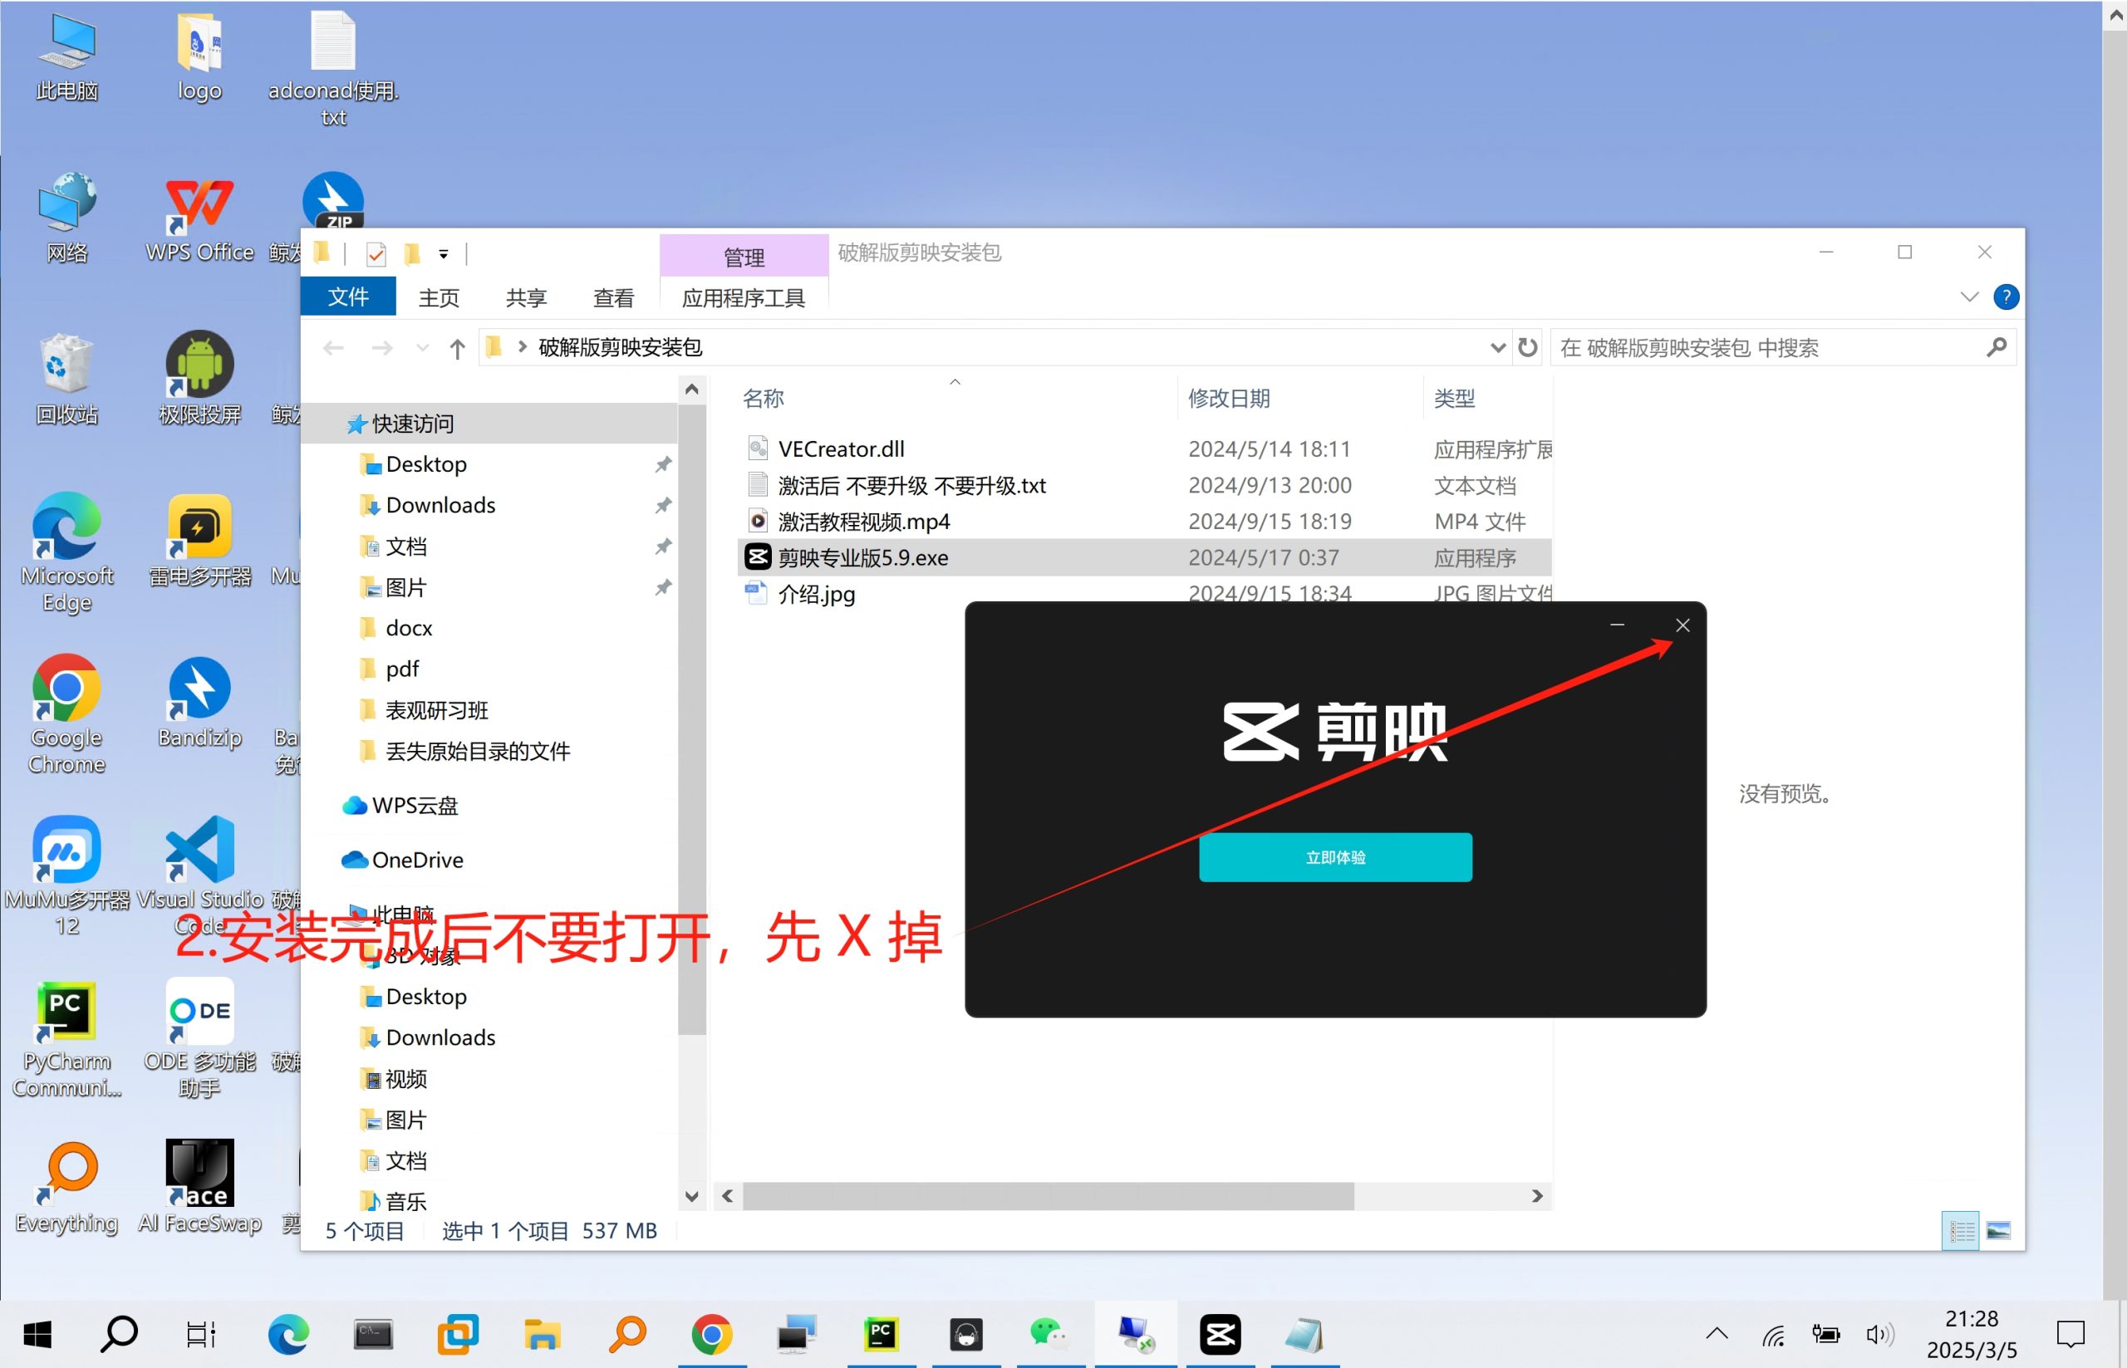The width and height of the screenshot is (2127, 1368).
Task: Go up one folder level
Action: pos(457,348)
